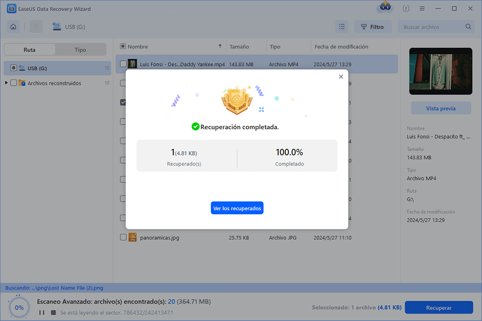Go to the home screen icon
Viewport: 482px width, 321px height.
click(13, 26)
